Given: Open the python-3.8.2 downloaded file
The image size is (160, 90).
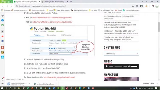Looking at the screenshot, I should [44, 84].
